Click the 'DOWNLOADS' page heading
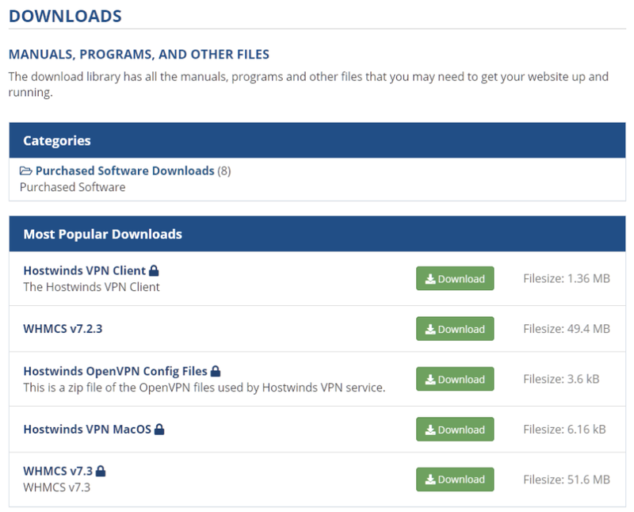The height and width of the screenshot is (512, 634). [x=65, y=16]
